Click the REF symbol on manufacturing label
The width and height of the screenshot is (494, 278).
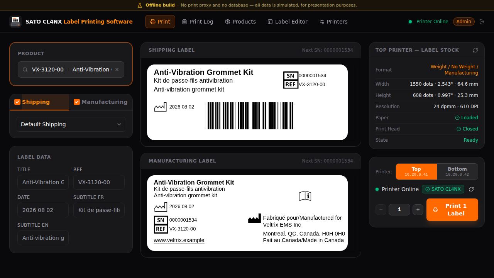pos(161,229)
